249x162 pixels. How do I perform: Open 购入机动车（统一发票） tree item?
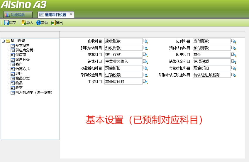pyautogui.click(x=34, y=92)
